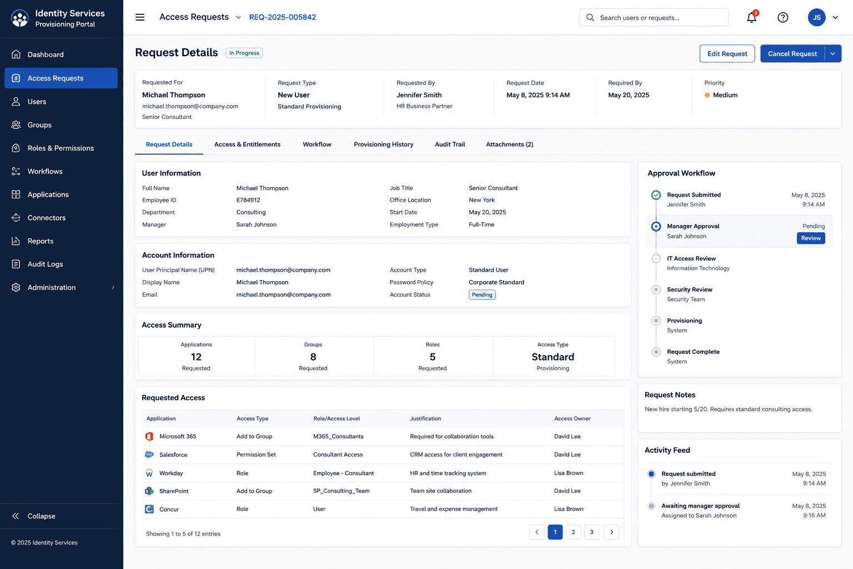The width and height of the screenshot is (853, 569).
Task: Click the Applications grid icon
Action: click(x=16, y=194)
